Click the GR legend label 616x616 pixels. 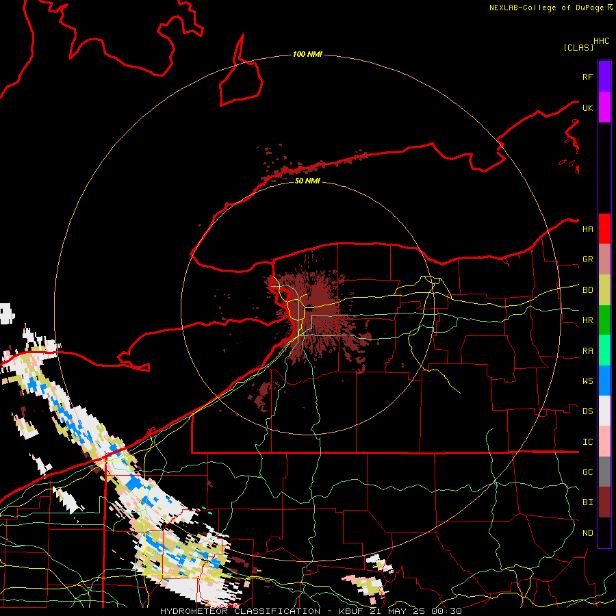[588, 259]
